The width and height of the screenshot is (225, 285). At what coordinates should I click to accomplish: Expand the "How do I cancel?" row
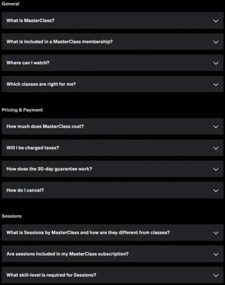112,190
